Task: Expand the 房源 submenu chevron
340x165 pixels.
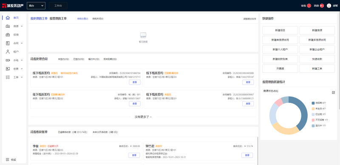Action: (x=22, y=26)
